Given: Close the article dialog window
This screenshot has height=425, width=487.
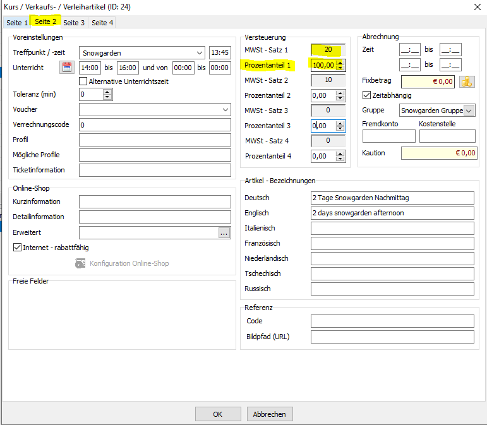Looking at the screenshot, I should [478, 7].
